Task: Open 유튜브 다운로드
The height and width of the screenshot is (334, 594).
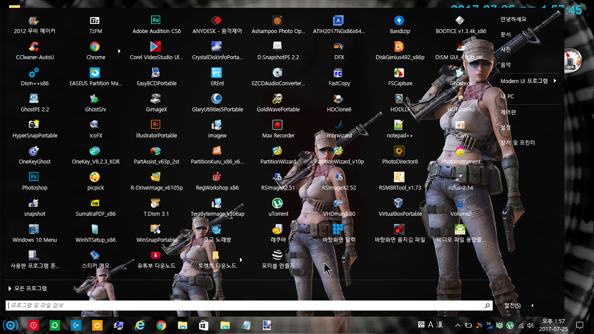Action: pyautogui.click(x=157, y=260)
